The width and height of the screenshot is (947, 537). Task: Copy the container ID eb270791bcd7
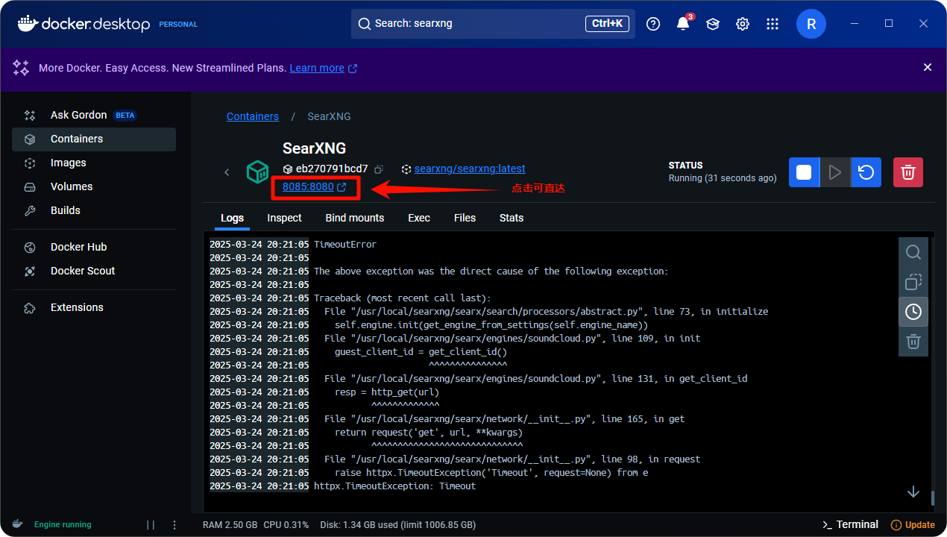[379, 169]
